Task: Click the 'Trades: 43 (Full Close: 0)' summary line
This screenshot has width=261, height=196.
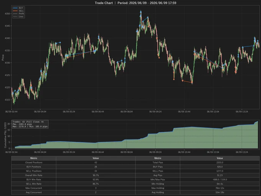Action: coord(28,122)
